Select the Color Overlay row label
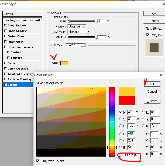The width and height of the screenshot is (165, 166). click(x=18, y=69)
